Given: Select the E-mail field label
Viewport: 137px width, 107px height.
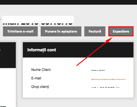Looking at the screenshot, I should point(36,78).
